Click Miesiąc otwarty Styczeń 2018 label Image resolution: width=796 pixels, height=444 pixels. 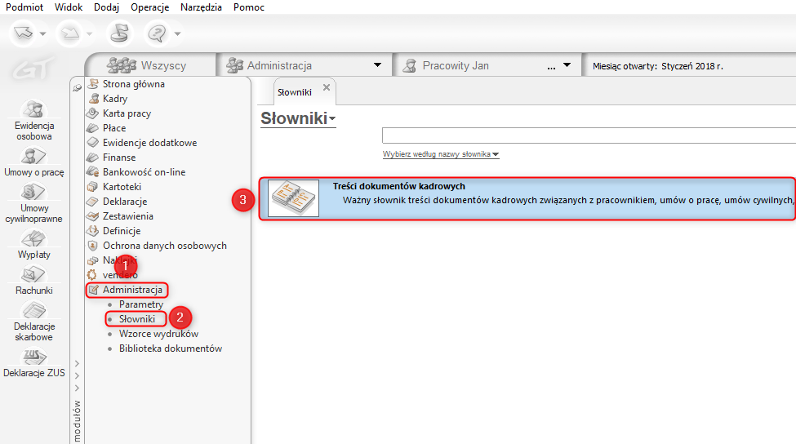click(658, 66)
